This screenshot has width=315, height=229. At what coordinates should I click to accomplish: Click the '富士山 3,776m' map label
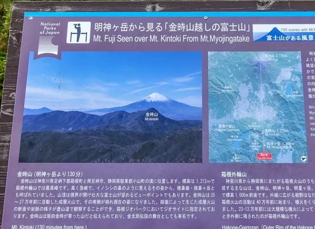coord(276,57)
